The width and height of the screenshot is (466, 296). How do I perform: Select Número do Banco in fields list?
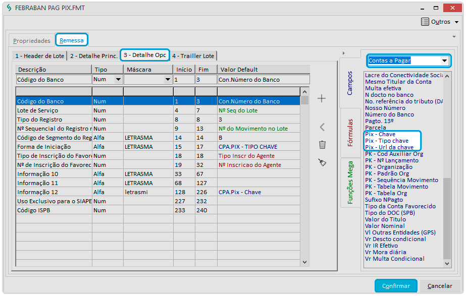389,114
